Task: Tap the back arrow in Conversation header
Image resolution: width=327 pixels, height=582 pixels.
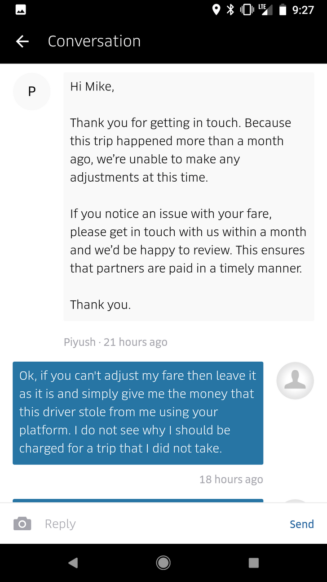Action: click(x=22, y=41)
